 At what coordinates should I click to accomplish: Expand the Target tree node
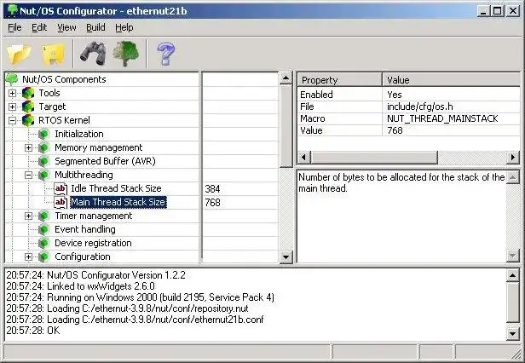pos(13,107)
